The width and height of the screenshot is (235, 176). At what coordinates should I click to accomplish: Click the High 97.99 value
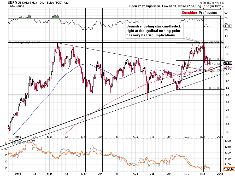pyautogui.click(x=154, y=6)
